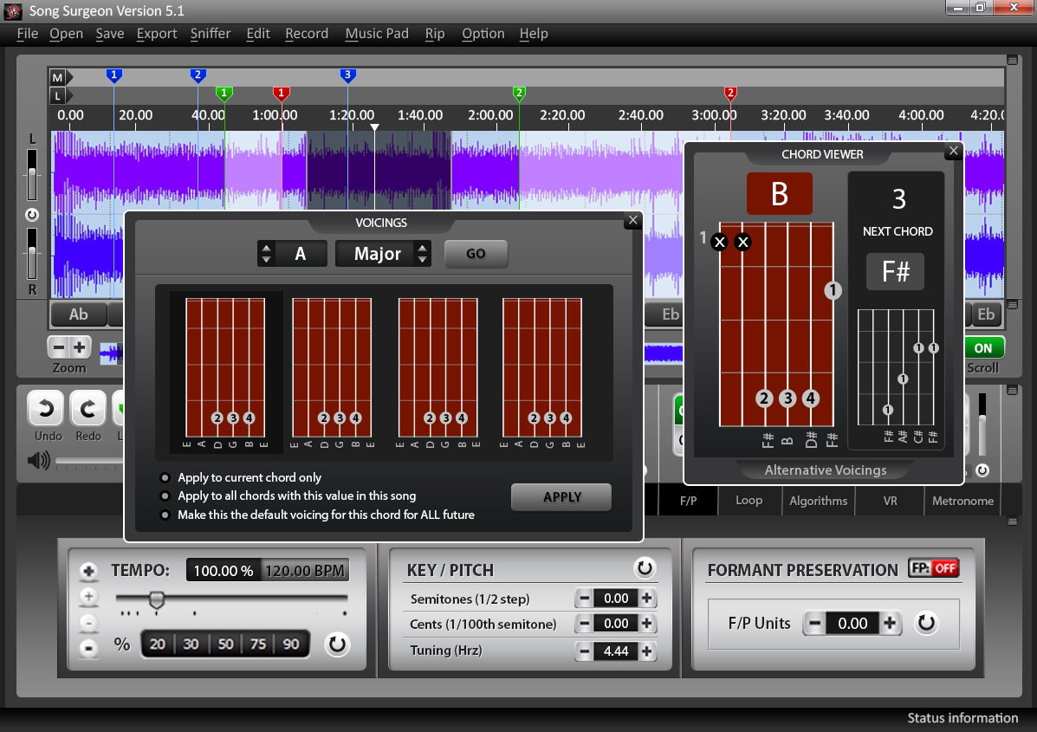Click blue marker 3 on timeline
The width and height of the screenshot is (1037, 732).
[348, 75]
